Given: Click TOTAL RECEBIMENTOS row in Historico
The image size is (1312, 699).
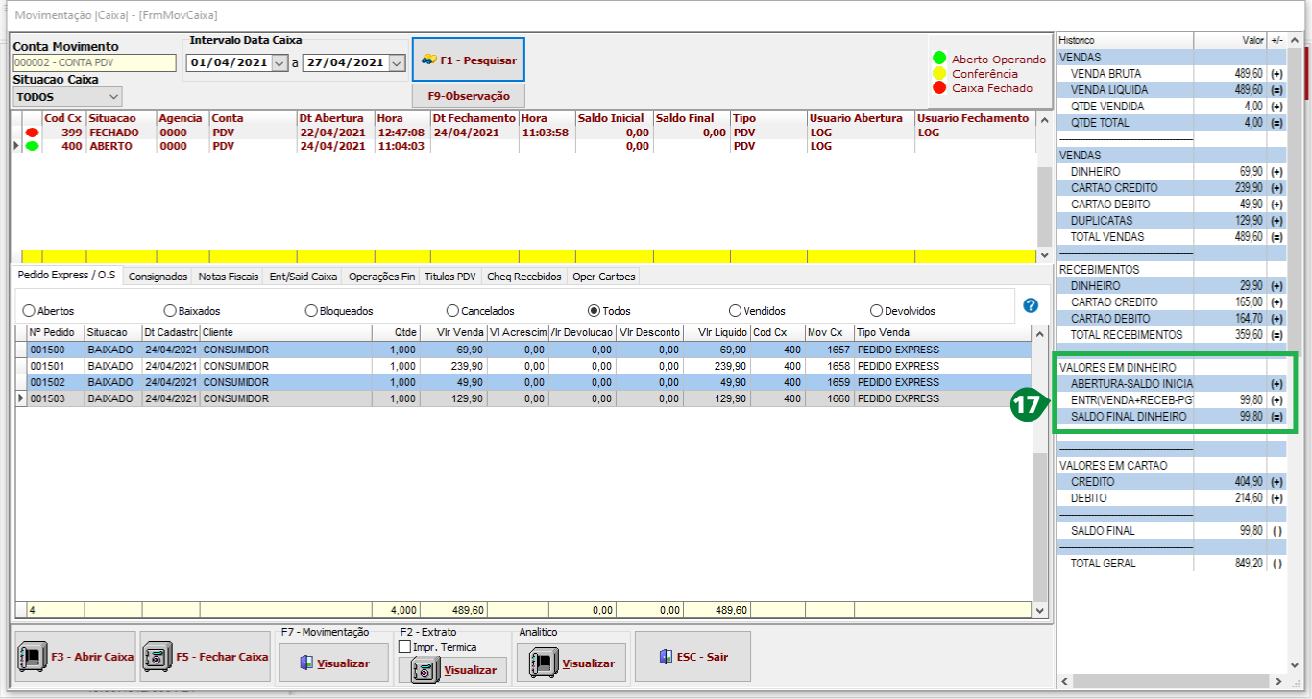Looking at the screenshot, I should tap(1171, 334).
